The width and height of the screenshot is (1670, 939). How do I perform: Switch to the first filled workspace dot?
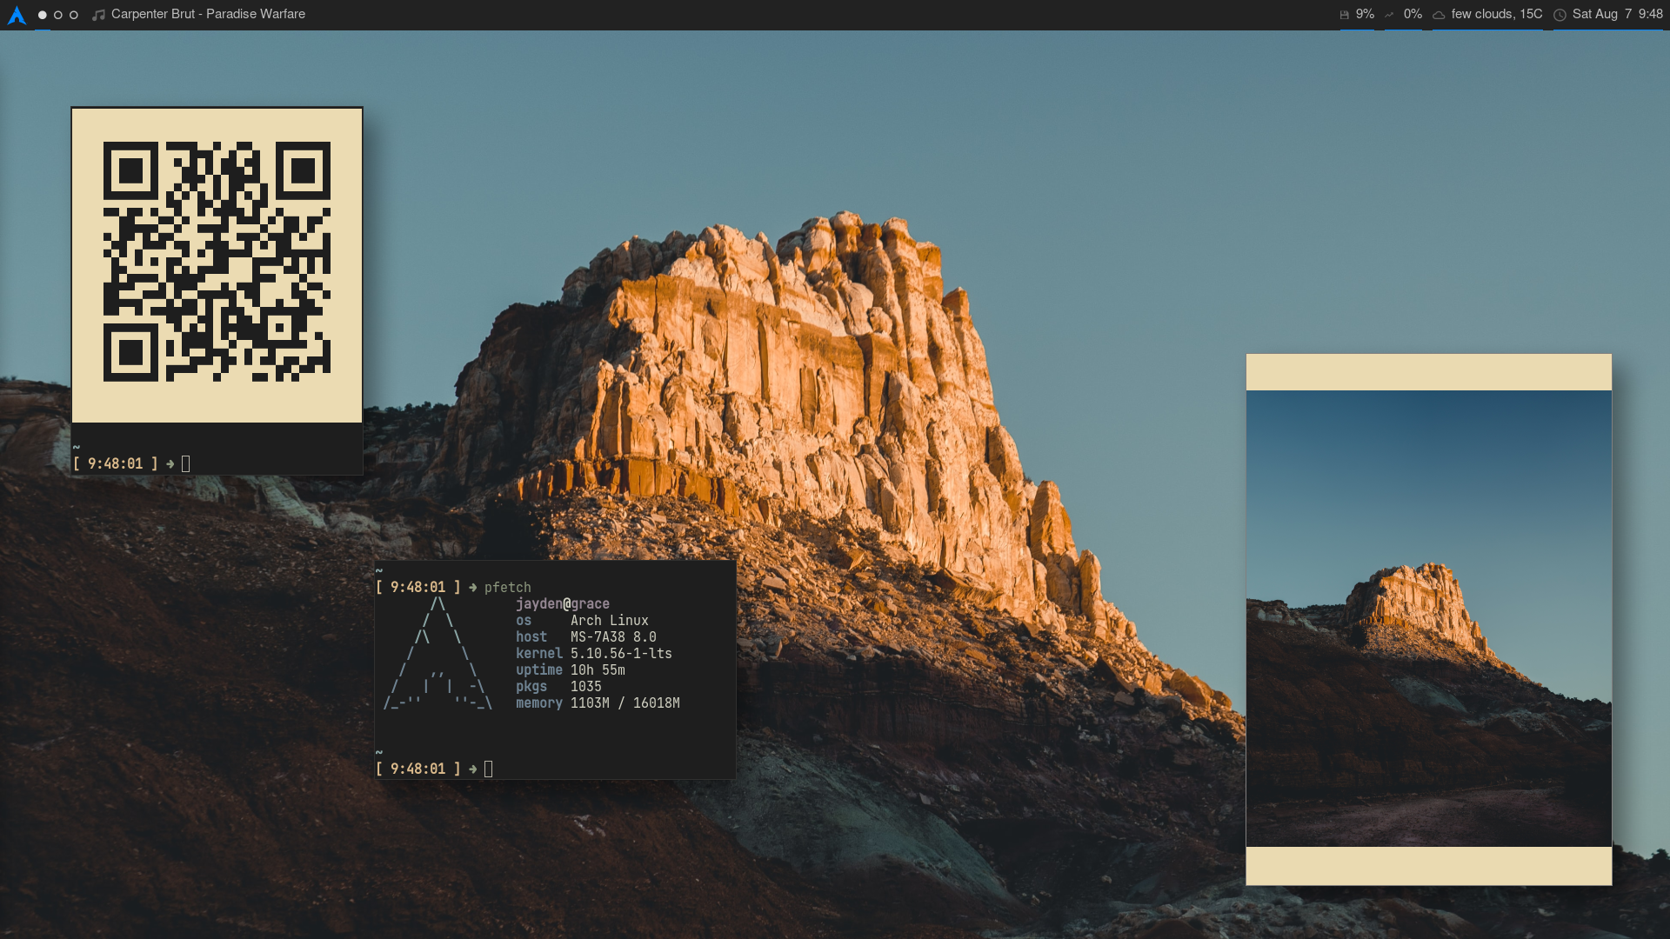tap(42, 15)
